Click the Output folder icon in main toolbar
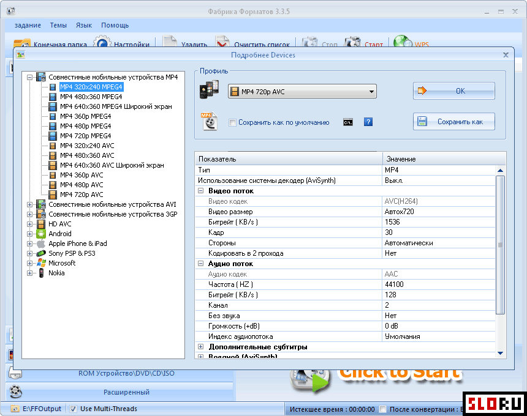This screenshot has width=527, height=416. pyautogui.click(x=22, y=43)
